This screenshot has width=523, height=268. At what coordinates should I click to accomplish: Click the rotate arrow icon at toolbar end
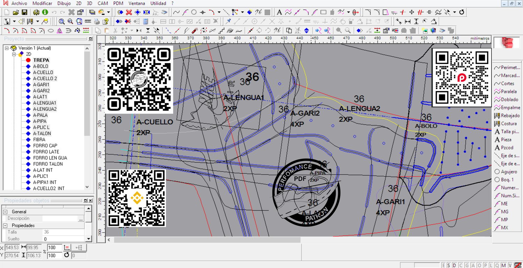tap(462, 12)
